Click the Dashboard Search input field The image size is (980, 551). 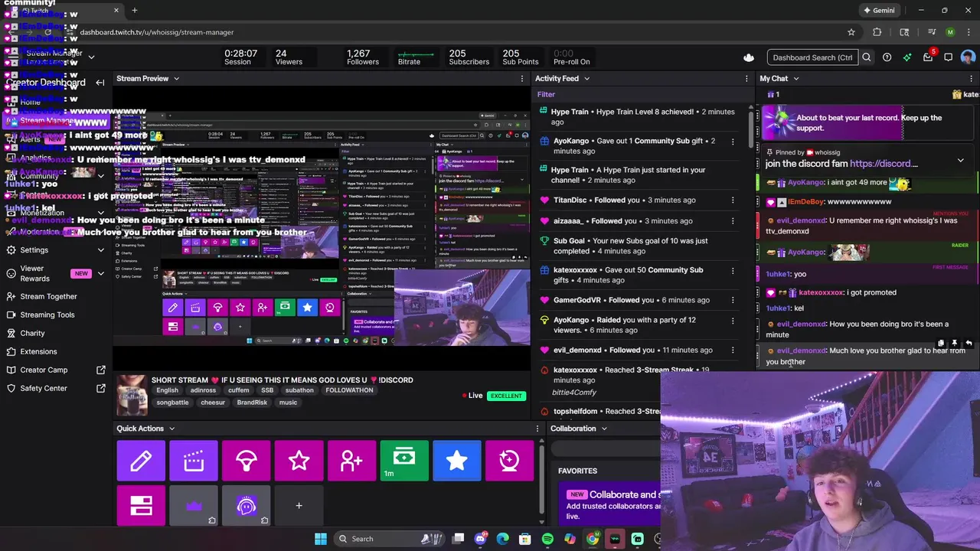click(x=812, y=57)
